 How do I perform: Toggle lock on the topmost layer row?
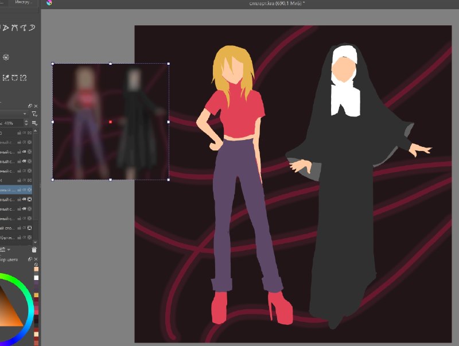(19, 133)
